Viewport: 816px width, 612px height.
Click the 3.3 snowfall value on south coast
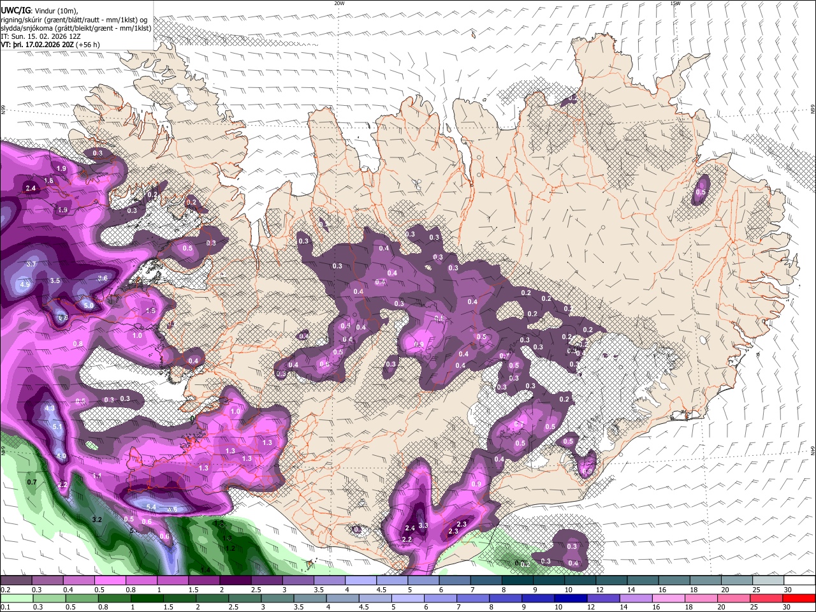pos(423,525)
